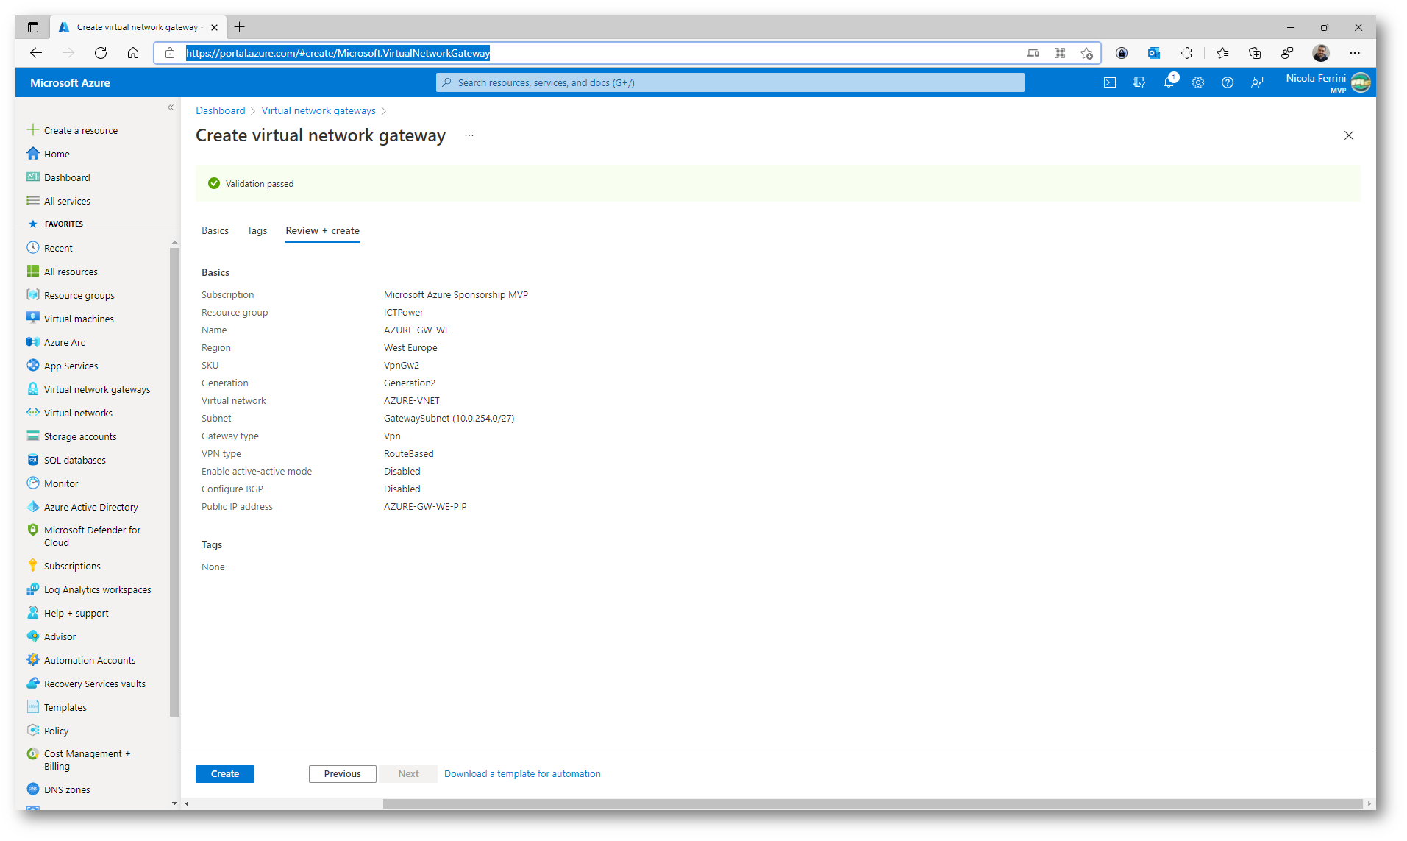
Task: Open Policy in the sidebar
Action: 57,731
